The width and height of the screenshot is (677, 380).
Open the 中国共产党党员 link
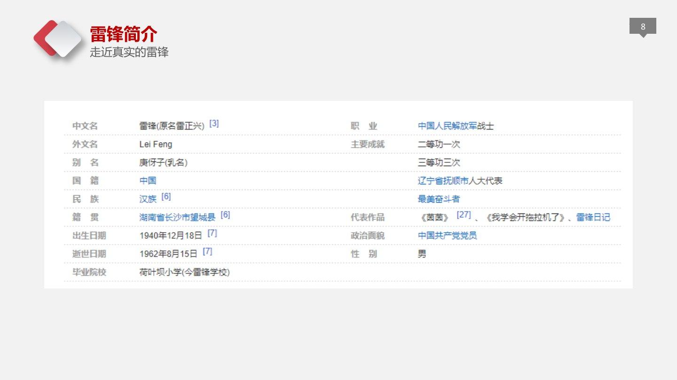[x=447, y=236]
